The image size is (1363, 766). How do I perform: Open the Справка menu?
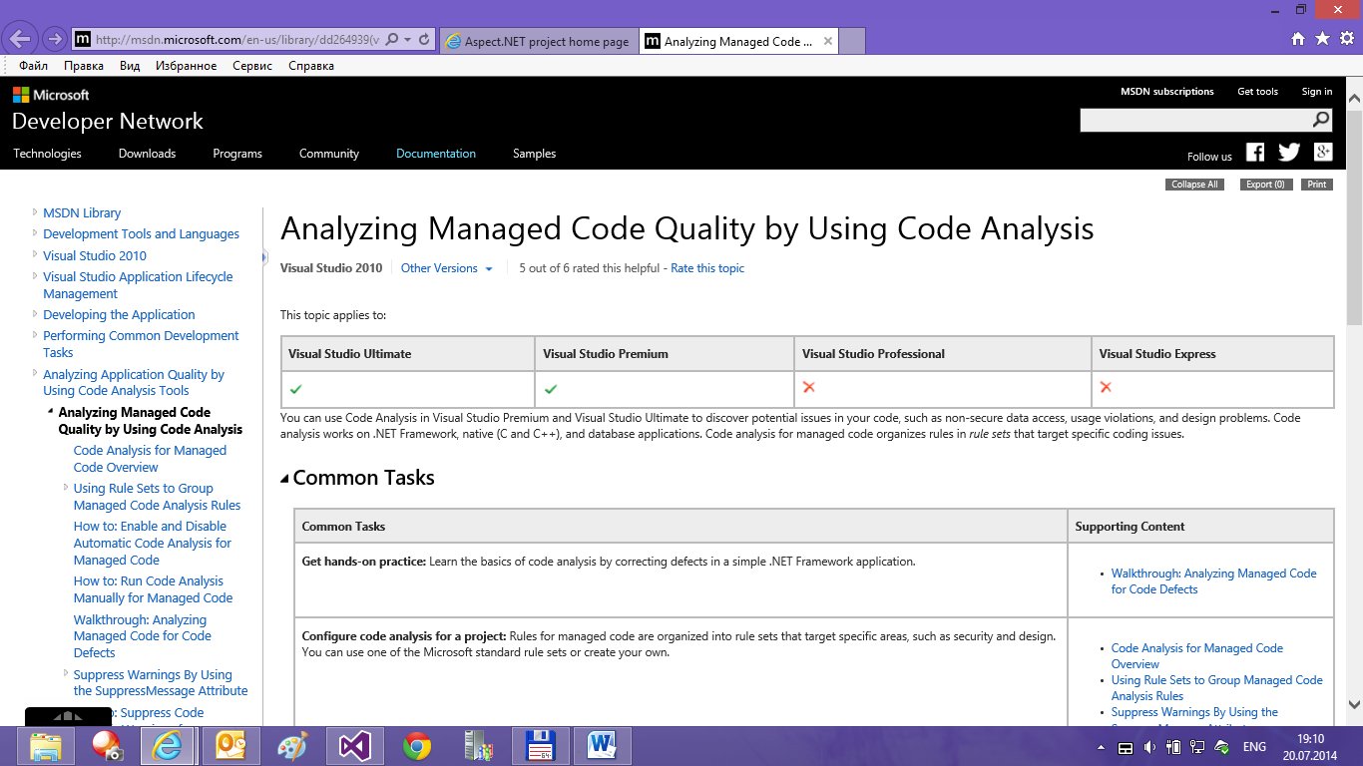311,66
